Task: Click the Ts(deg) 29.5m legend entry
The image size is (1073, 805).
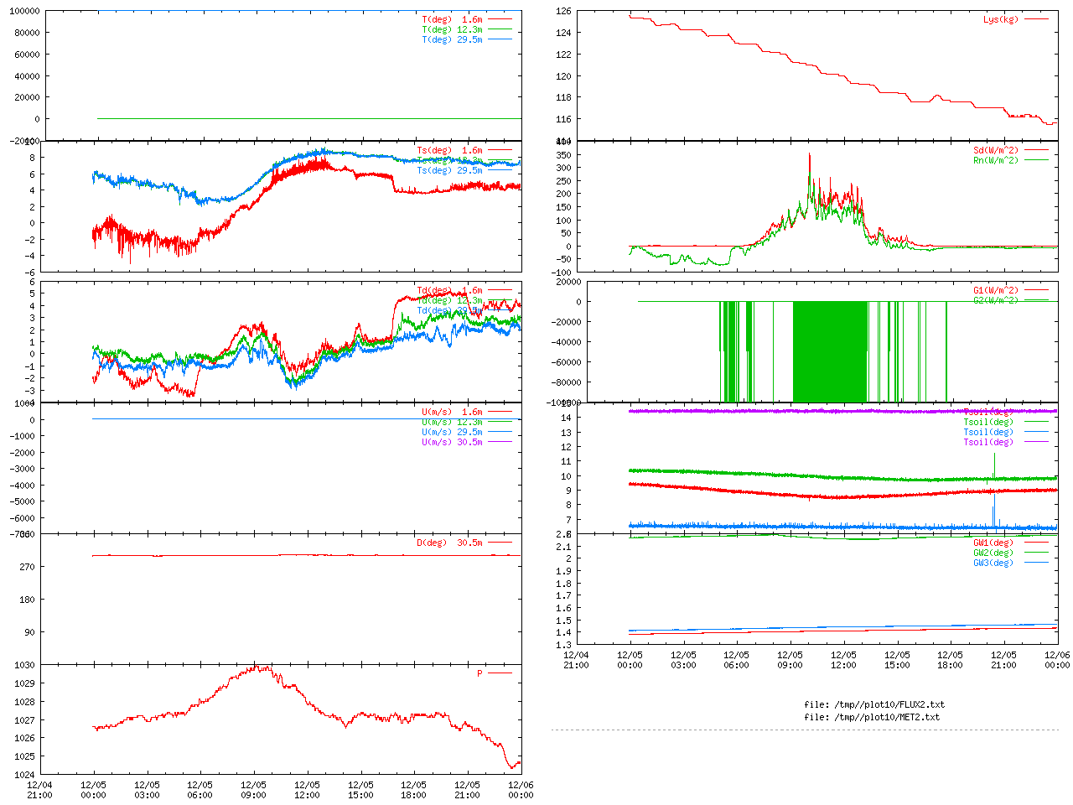Action: [x=449, y=171]
